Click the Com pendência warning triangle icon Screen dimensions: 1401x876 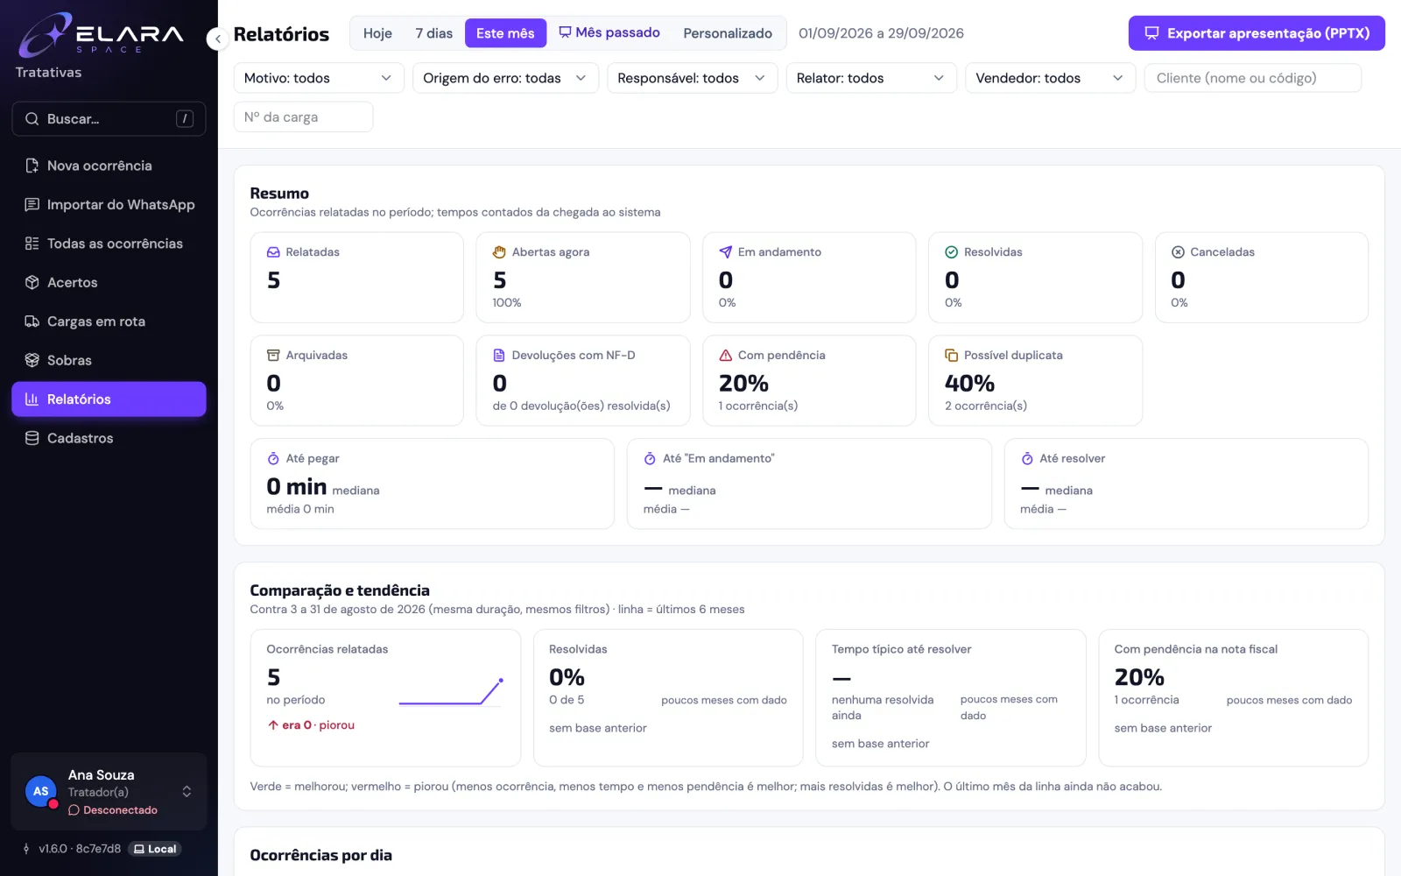click(x=725, y=356)
